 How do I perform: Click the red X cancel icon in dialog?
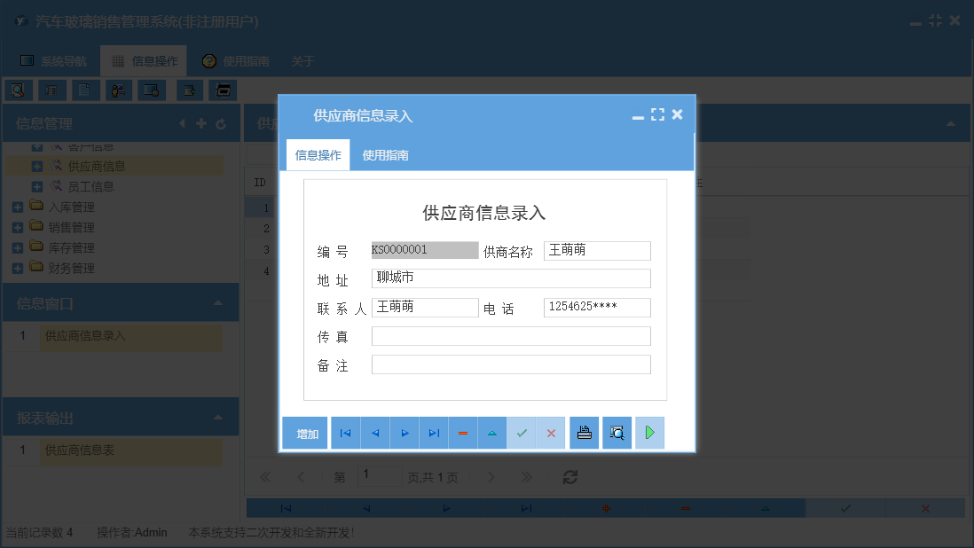pos(551,433)
